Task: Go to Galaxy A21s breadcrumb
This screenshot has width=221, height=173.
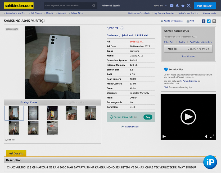Action: [x=76, y=13]
